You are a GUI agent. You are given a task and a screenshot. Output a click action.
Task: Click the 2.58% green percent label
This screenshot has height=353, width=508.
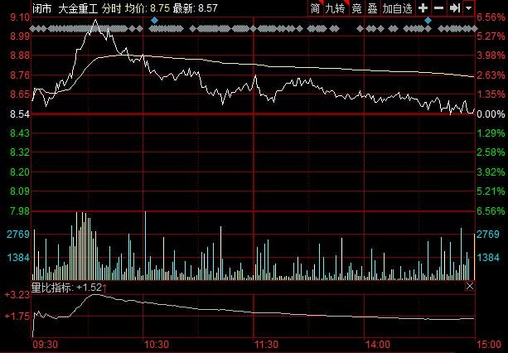coord(491,152)
